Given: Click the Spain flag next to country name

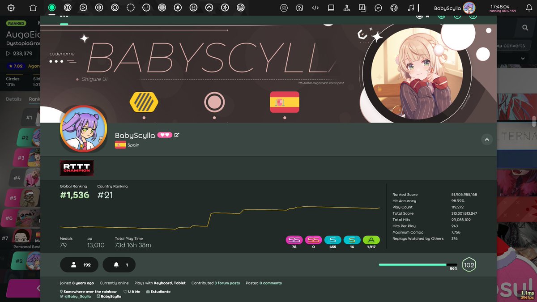Looking at the screenshot, I should tap(120, 145).
